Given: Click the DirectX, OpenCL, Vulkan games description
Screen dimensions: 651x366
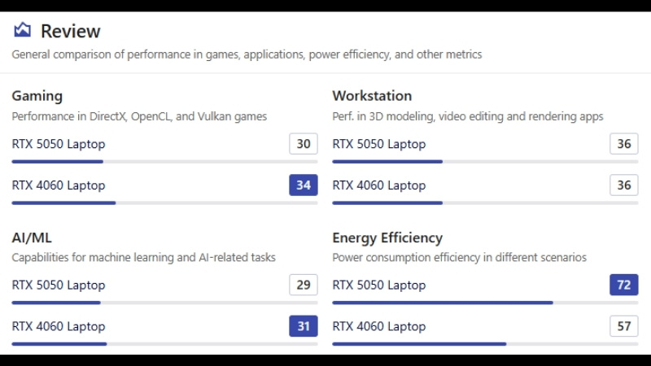Looking at the screenshot, I should [x=139, y=116].
